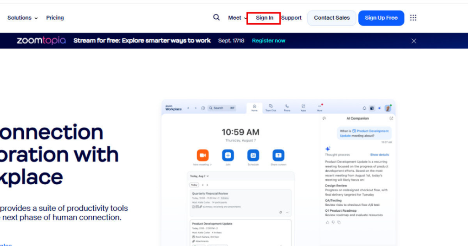
Task: Click the Product Development Update link in the chat bubble
Action: (364, 133)
